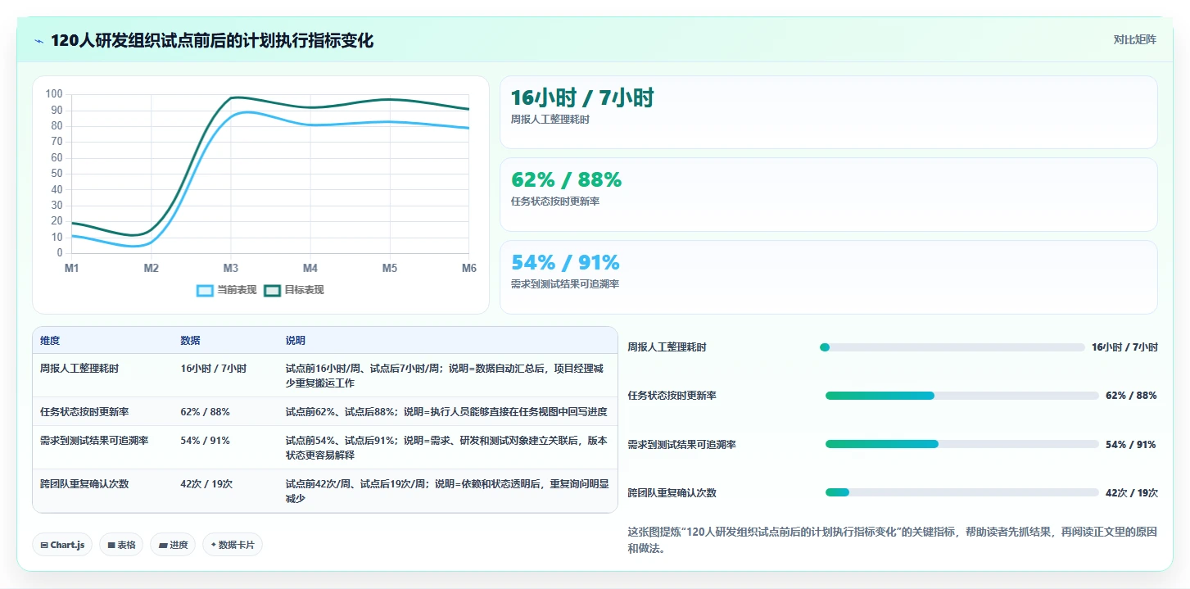Click the M3 label on chart x-axis
This screenshot has width=1190, height=589.
point(231,269)
